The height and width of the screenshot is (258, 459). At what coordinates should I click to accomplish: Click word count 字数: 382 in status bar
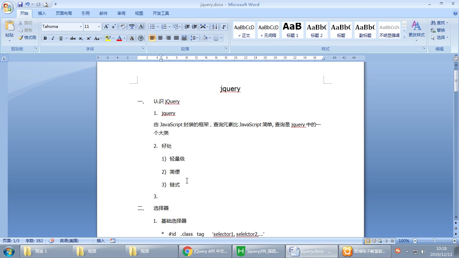pyautogui.click(x=34, y=241)
